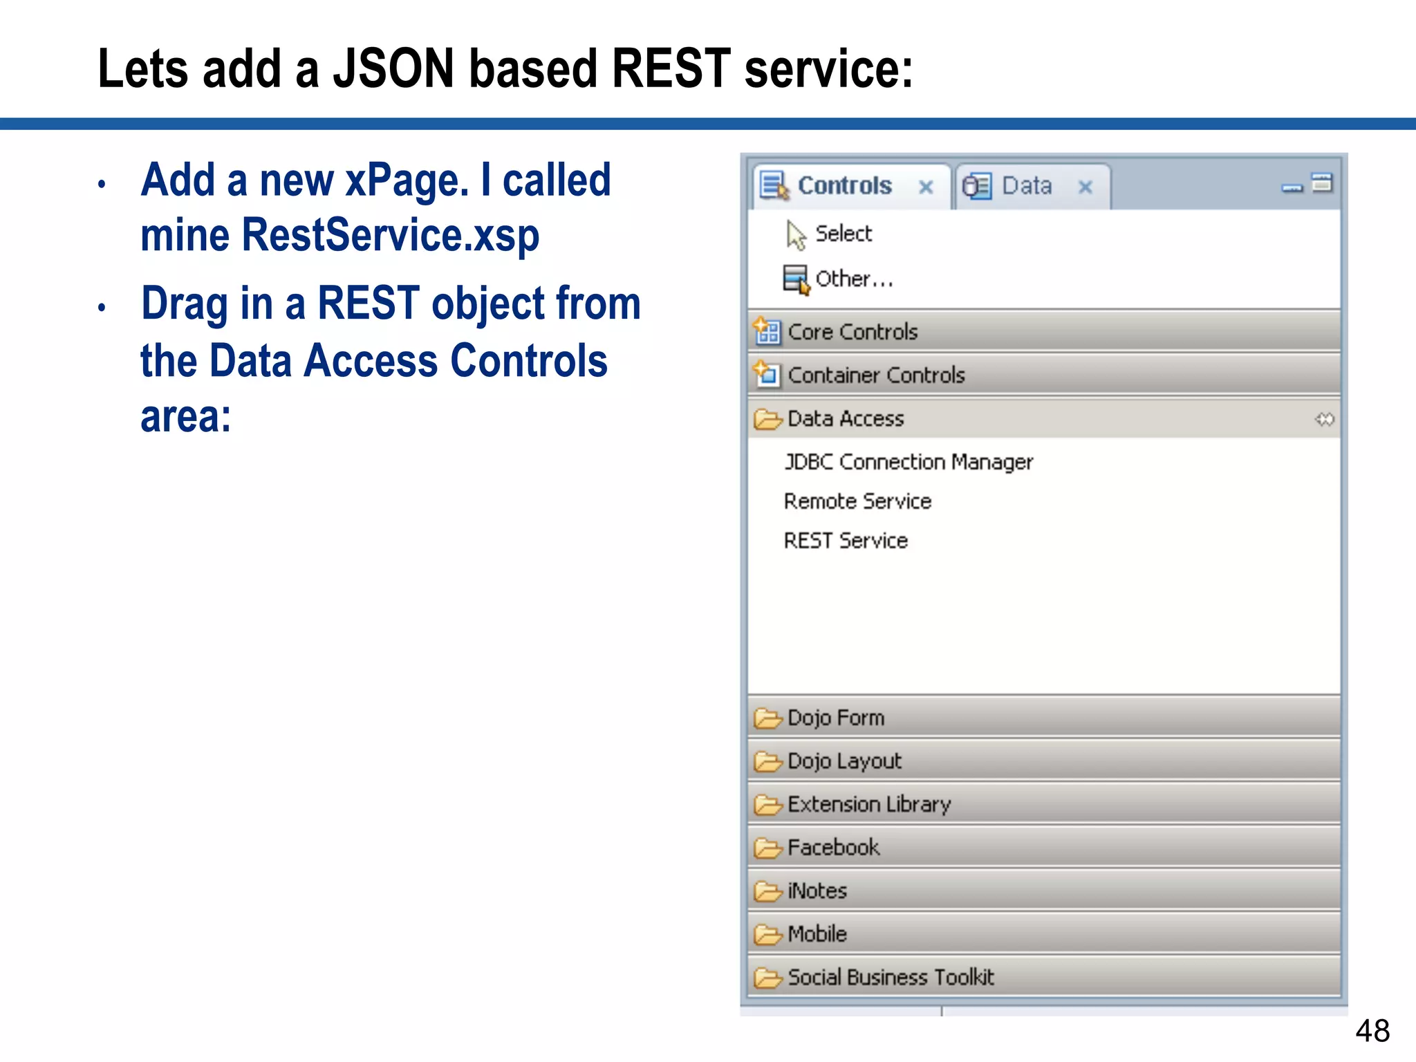Click the Dojo Form folder icon
This screenshot has height=1062, width=1416.
[x=768, y=718]
